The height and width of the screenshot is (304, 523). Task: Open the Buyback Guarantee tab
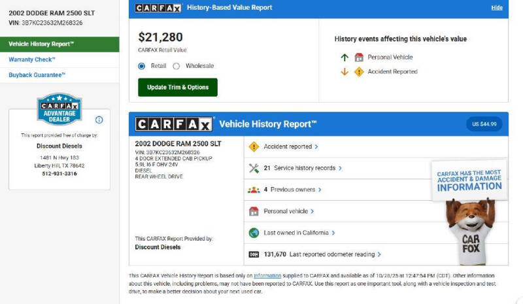point(37,75)
